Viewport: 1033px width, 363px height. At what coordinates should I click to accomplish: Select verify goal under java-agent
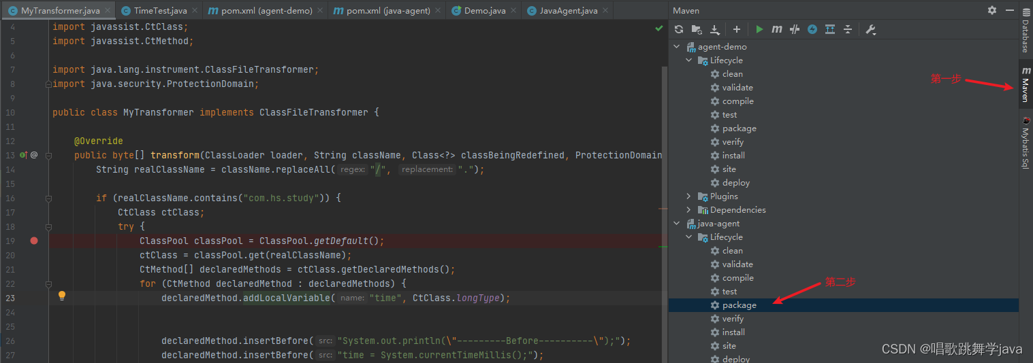733,319
